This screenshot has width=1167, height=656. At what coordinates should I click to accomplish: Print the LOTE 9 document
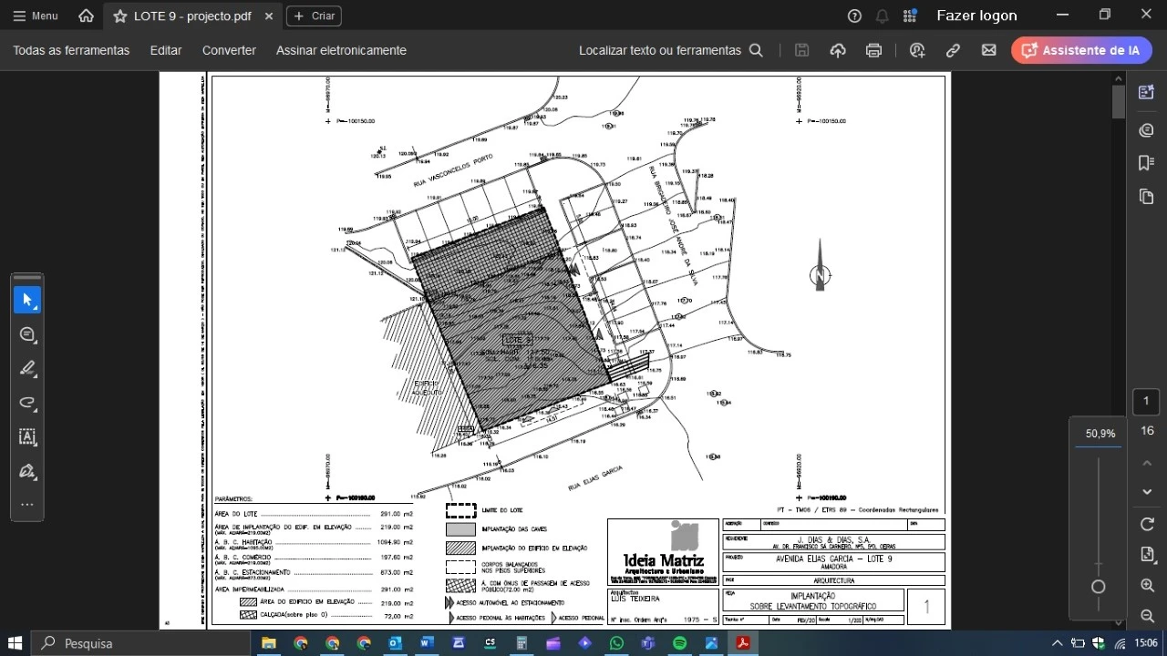pyautogui.click(x=873, y=50)
